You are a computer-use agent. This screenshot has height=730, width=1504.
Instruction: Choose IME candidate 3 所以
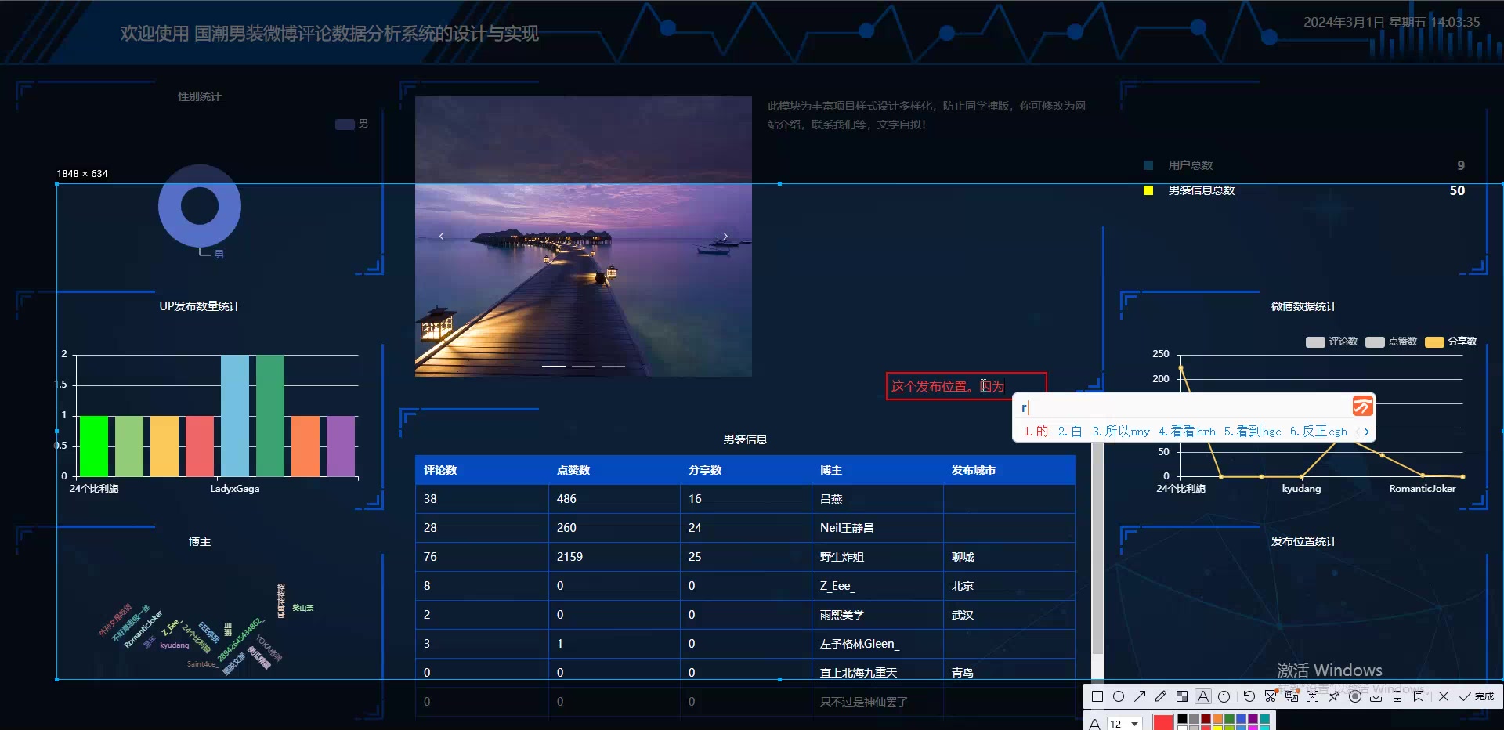1121,432
